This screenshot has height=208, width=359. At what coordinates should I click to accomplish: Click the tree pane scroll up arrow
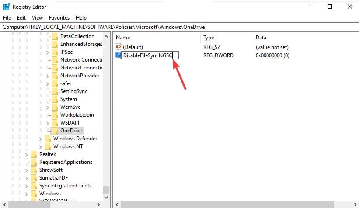coord(106,36)
